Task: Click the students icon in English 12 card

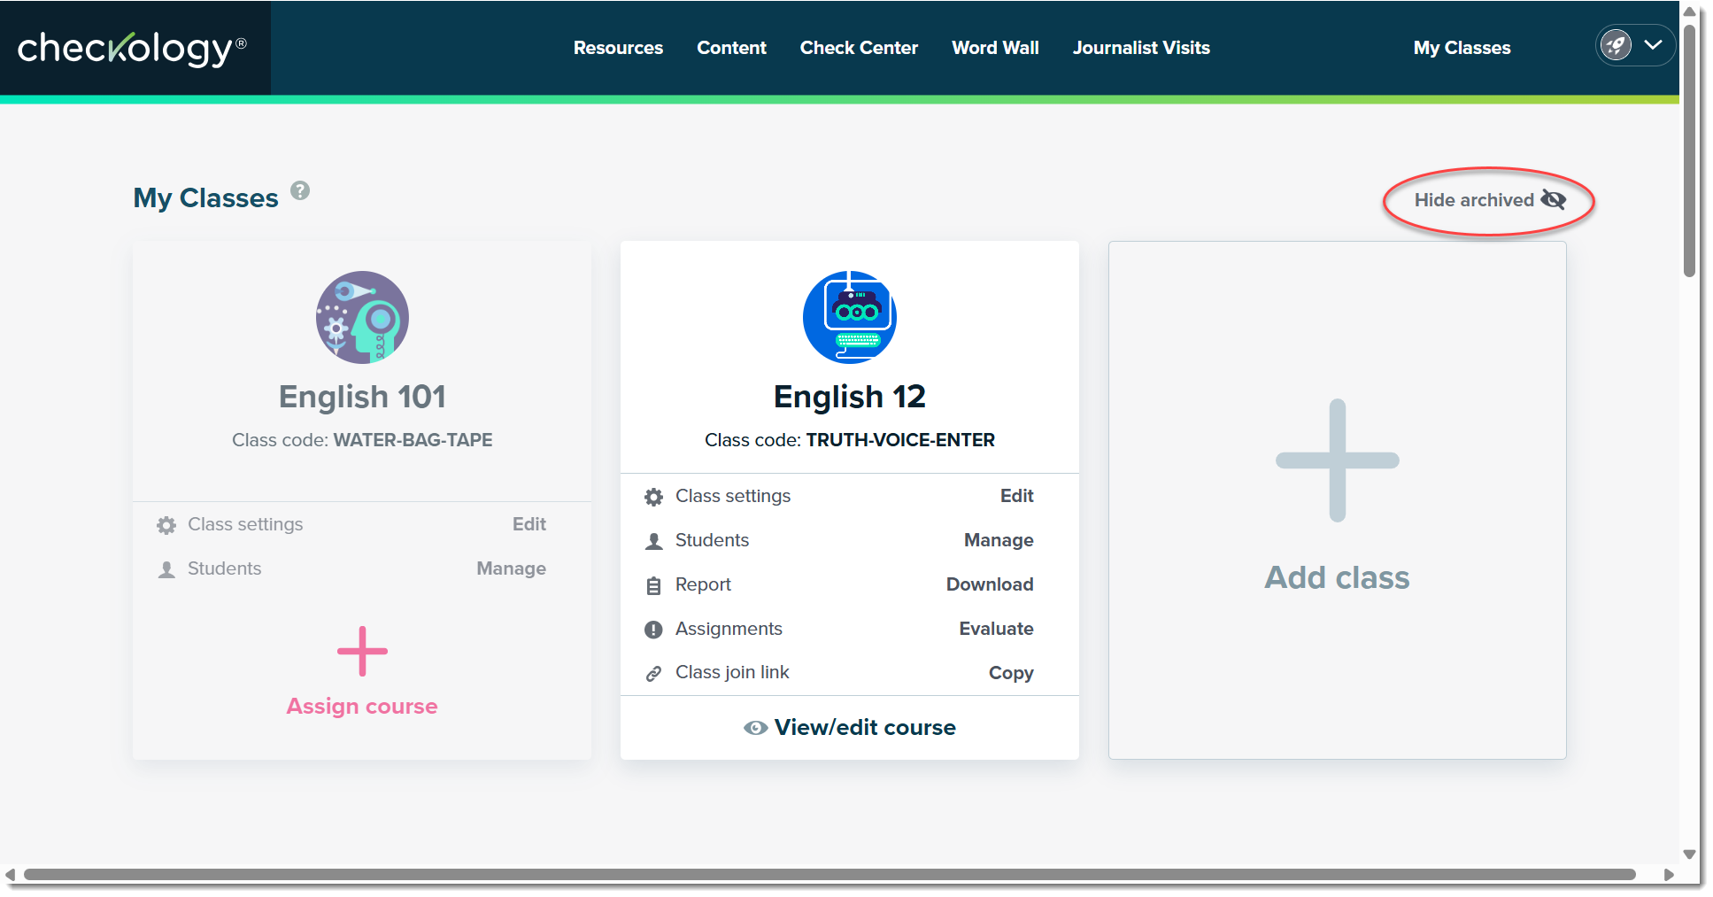Action: 653,541
